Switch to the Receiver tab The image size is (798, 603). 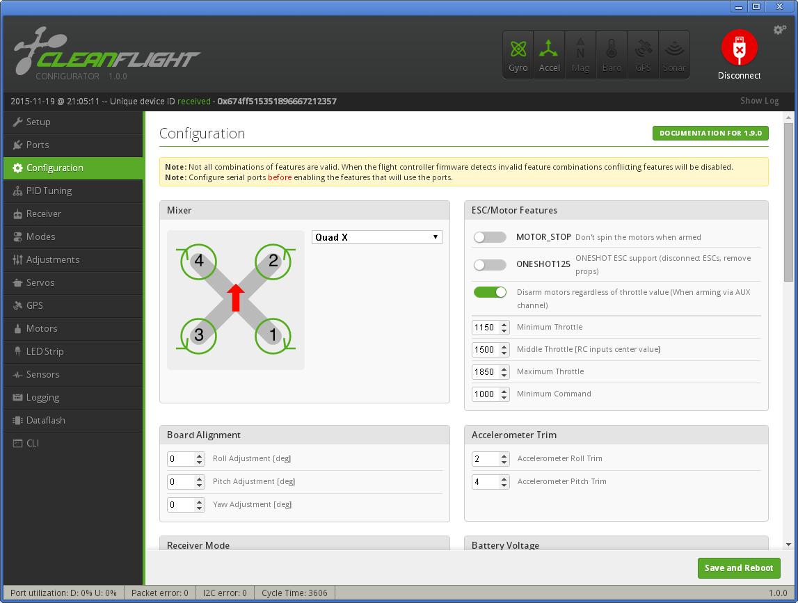[73, 214]
